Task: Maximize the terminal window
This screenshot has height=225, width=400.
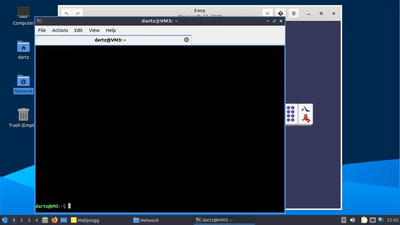Action: click(274, 21)
